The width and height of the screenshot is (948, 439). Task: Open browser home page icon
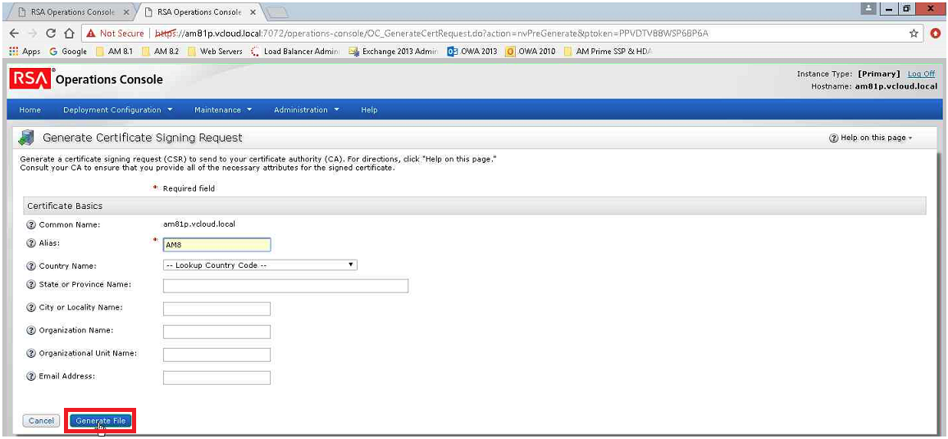70,34
